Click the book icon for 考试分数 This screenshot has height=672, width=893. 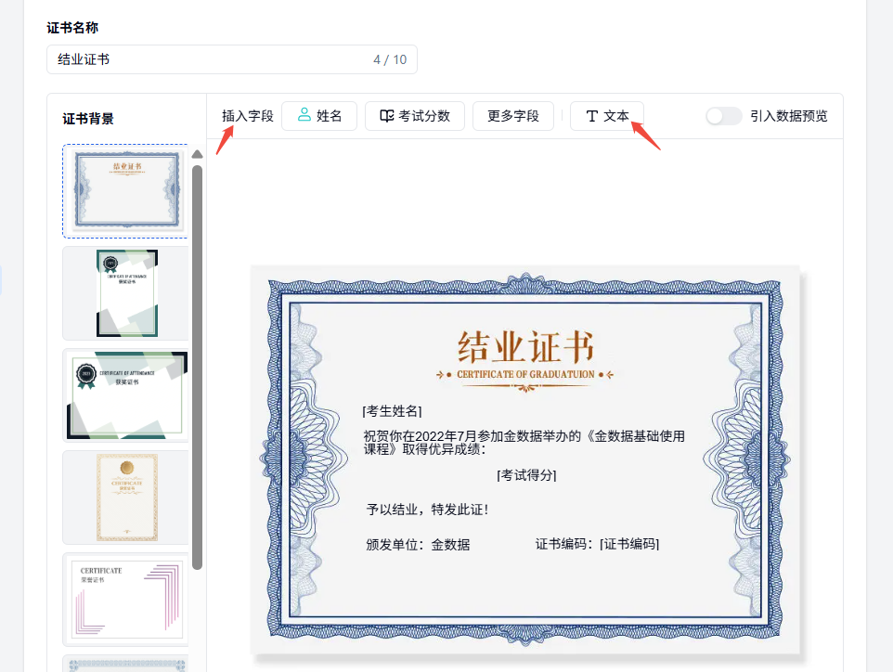(x=386, y=116)
